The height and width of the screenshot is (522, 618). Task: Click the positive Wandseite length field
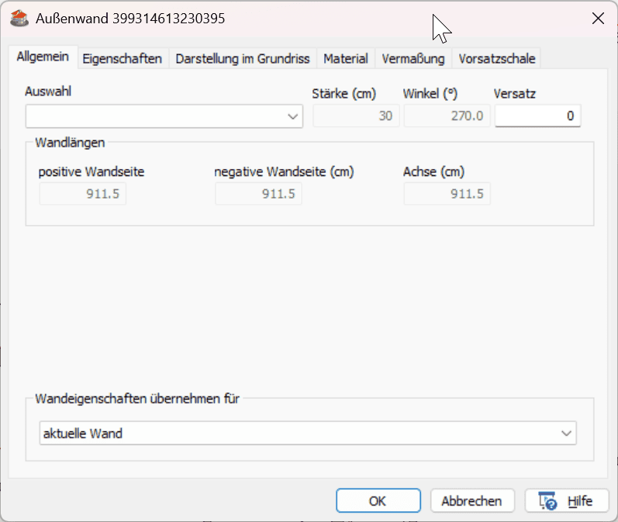(x=83, y=194)
